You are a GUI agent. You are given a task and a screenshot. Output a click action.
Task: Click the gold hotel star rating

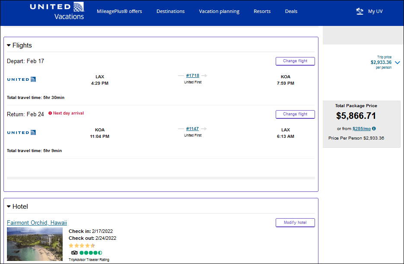[x=82, y=245]
